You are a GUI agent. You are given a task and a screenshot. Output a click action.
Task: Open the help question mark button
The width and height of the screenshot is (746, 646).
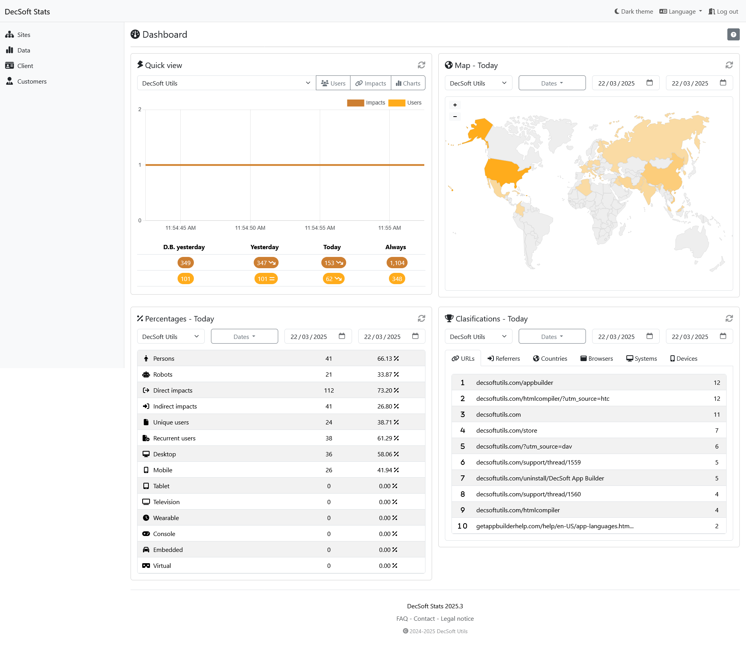pyautogui.click(x=733, y=35)
